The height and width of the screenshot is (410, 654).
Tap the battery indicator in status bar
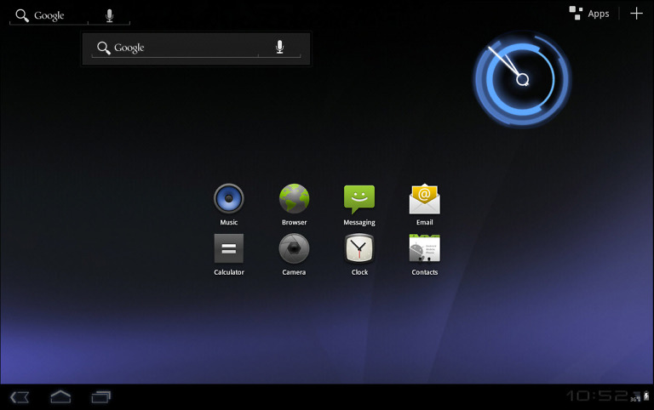click(x=646, y=396)
